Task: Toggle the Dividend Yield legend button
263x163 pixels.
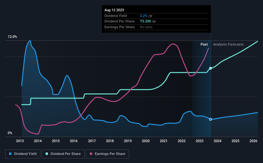Action: [x=23, y=154]
